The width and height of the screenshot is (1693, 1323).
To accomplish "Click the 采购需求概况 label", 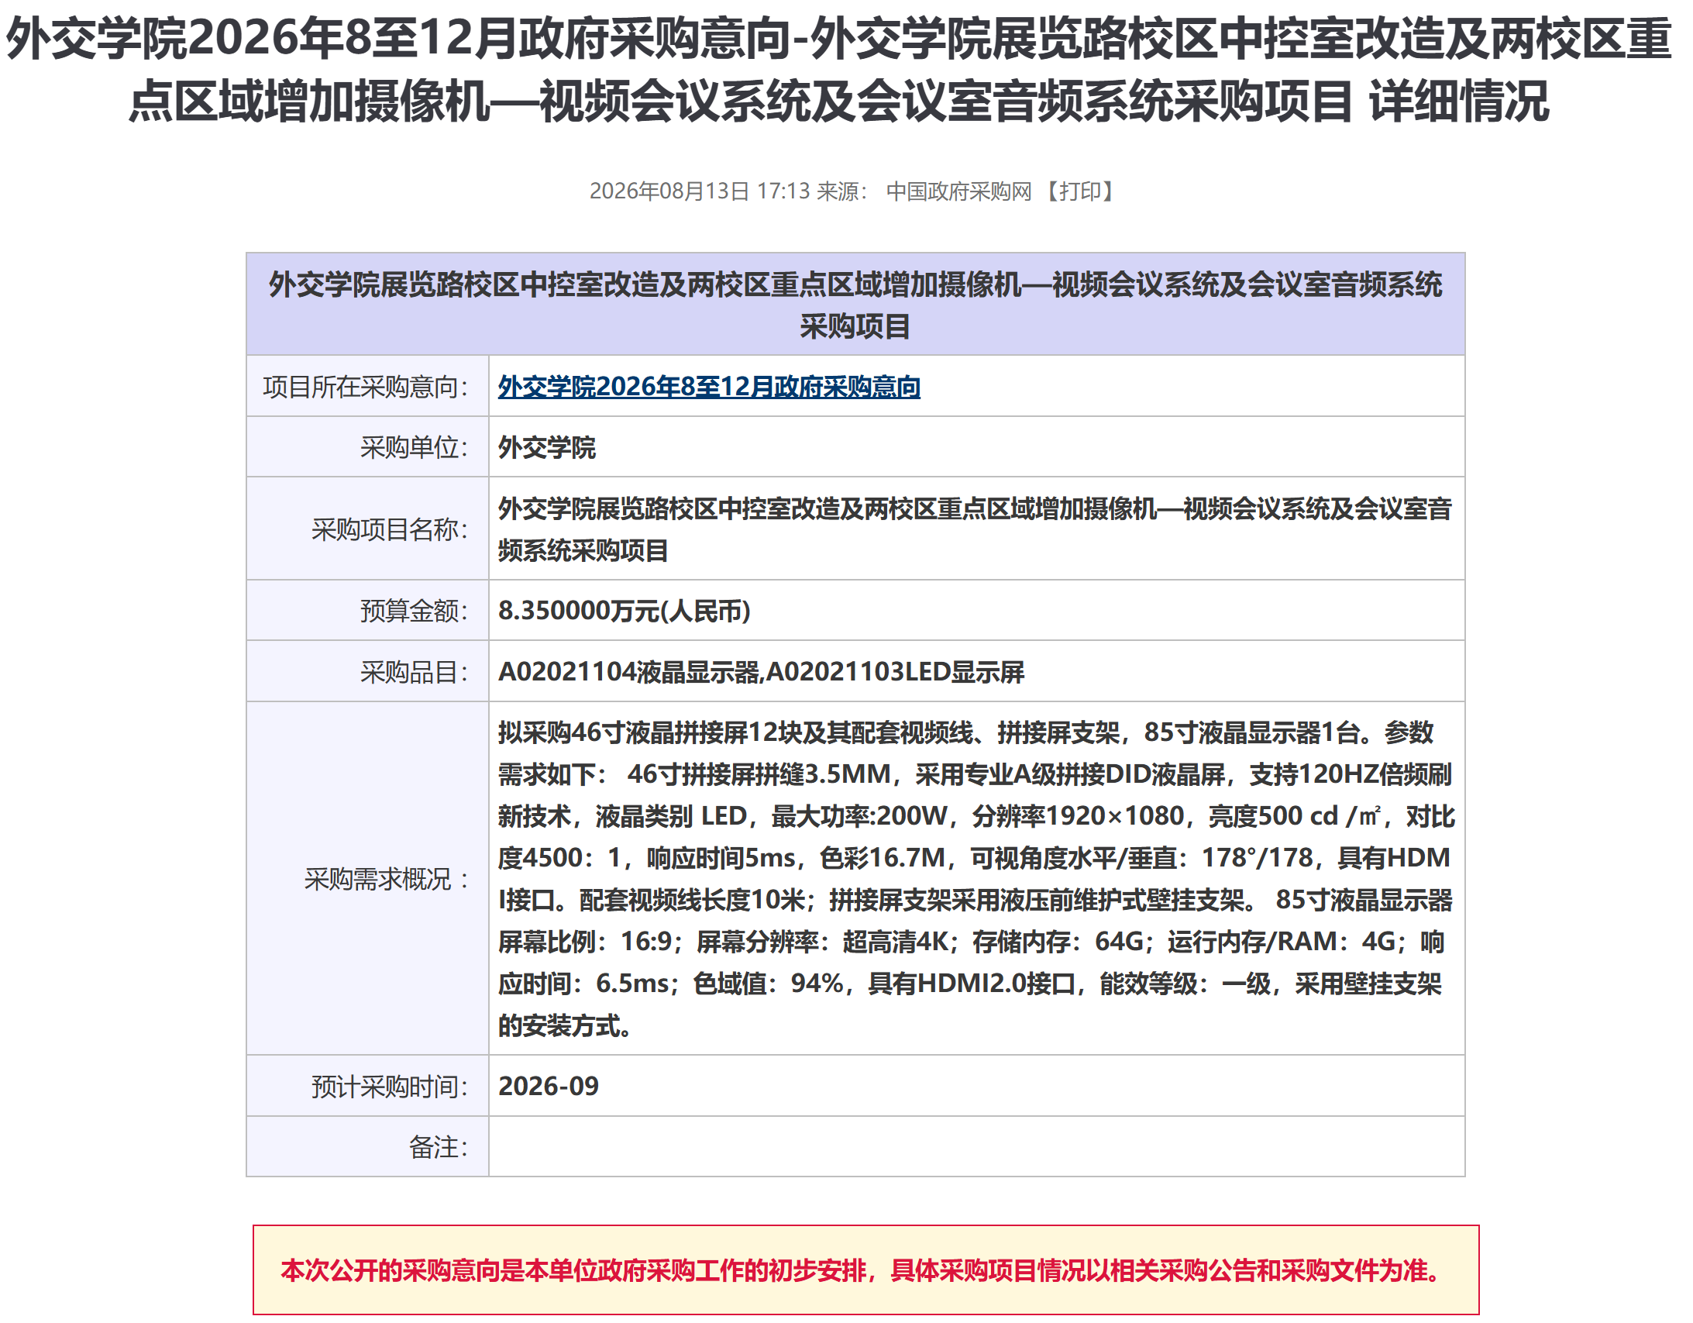I will (x=386, y=880).
